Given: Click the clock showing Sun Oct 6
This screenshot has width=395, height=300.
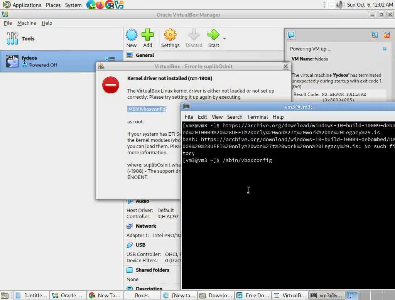Looking at the screenshot, I should point(370,5).
